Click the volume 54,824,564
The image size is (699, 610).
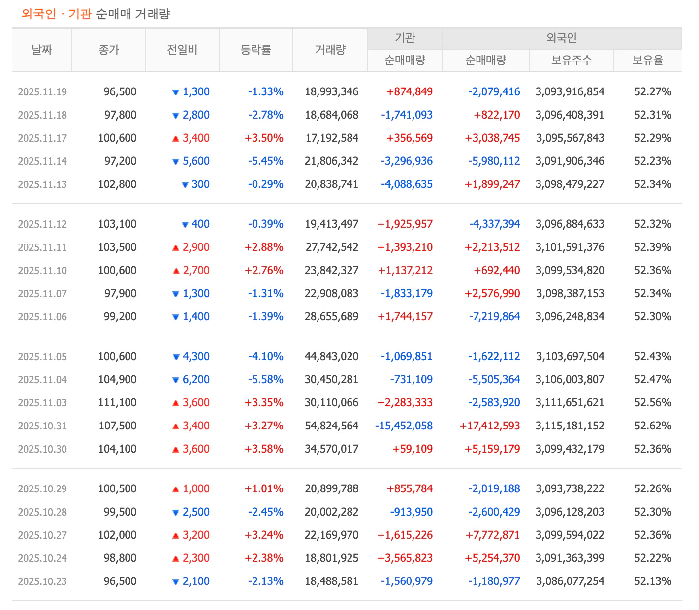pos(332,426)
